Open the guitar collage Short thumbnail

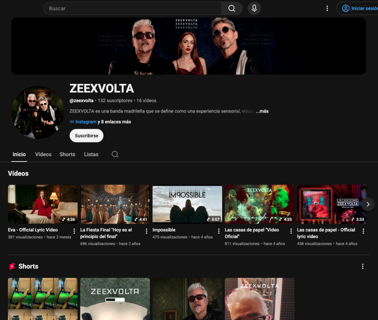click(x=43, y=299)
